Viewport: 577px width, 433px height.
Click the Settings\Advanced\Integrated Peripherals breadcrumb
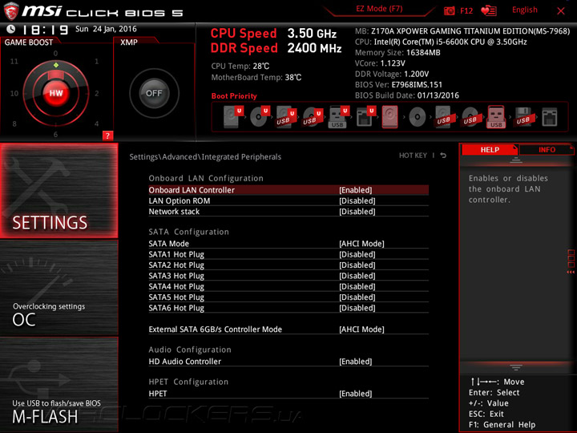[205, 157]
